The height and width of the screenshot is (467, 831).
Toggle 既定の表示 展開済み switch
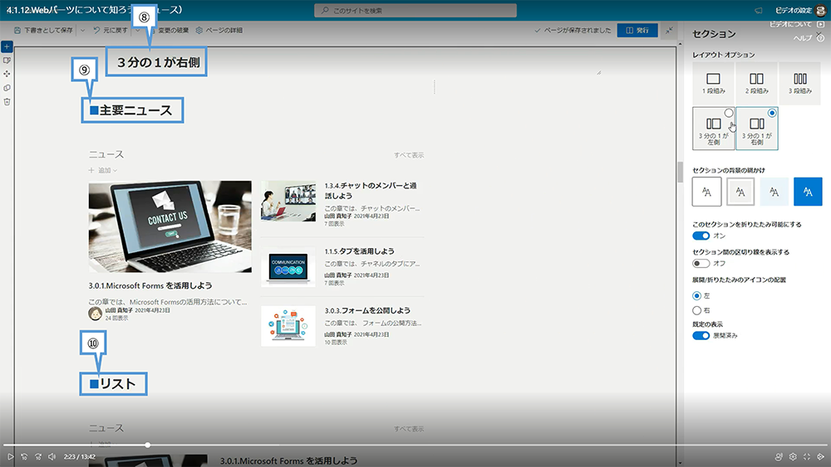tap(701, 336)
